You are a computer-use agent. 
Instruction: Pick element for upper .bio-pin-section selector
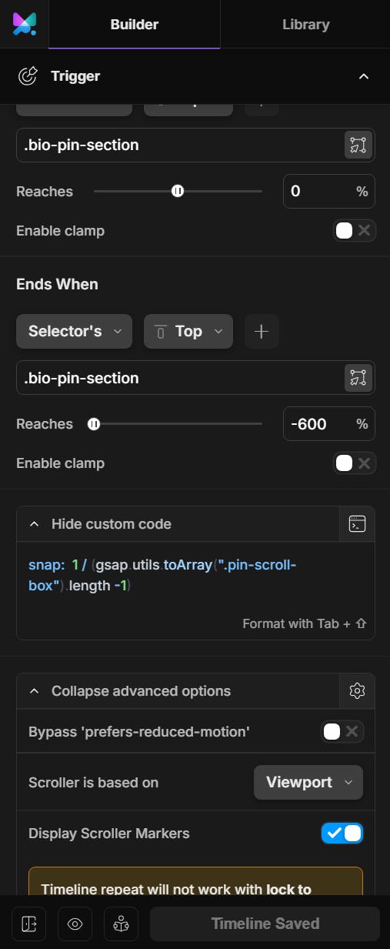click(358, 145)
